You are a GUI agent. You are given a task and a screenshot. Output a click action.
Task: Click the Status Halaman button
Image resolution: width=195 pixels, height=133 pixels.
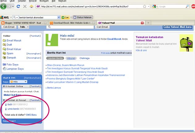[x=83, y=17]
